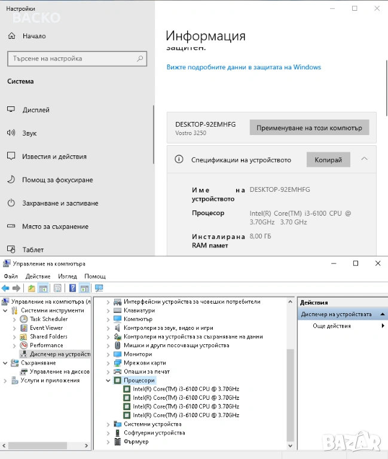Collapse the device specifications section chevron

364,159
